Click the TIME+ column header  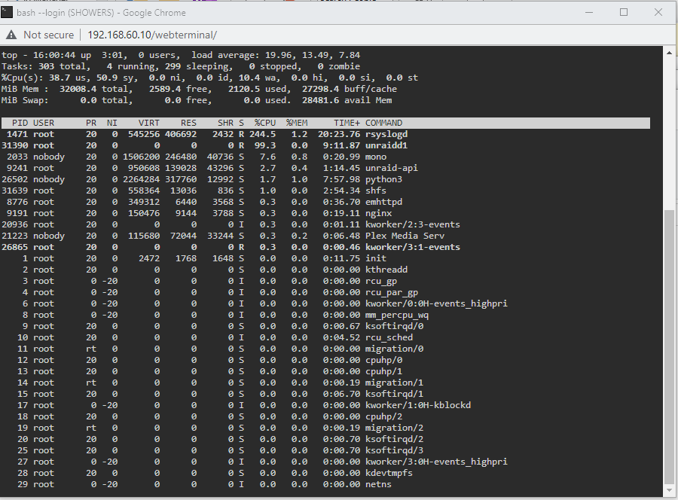point(347,123)
